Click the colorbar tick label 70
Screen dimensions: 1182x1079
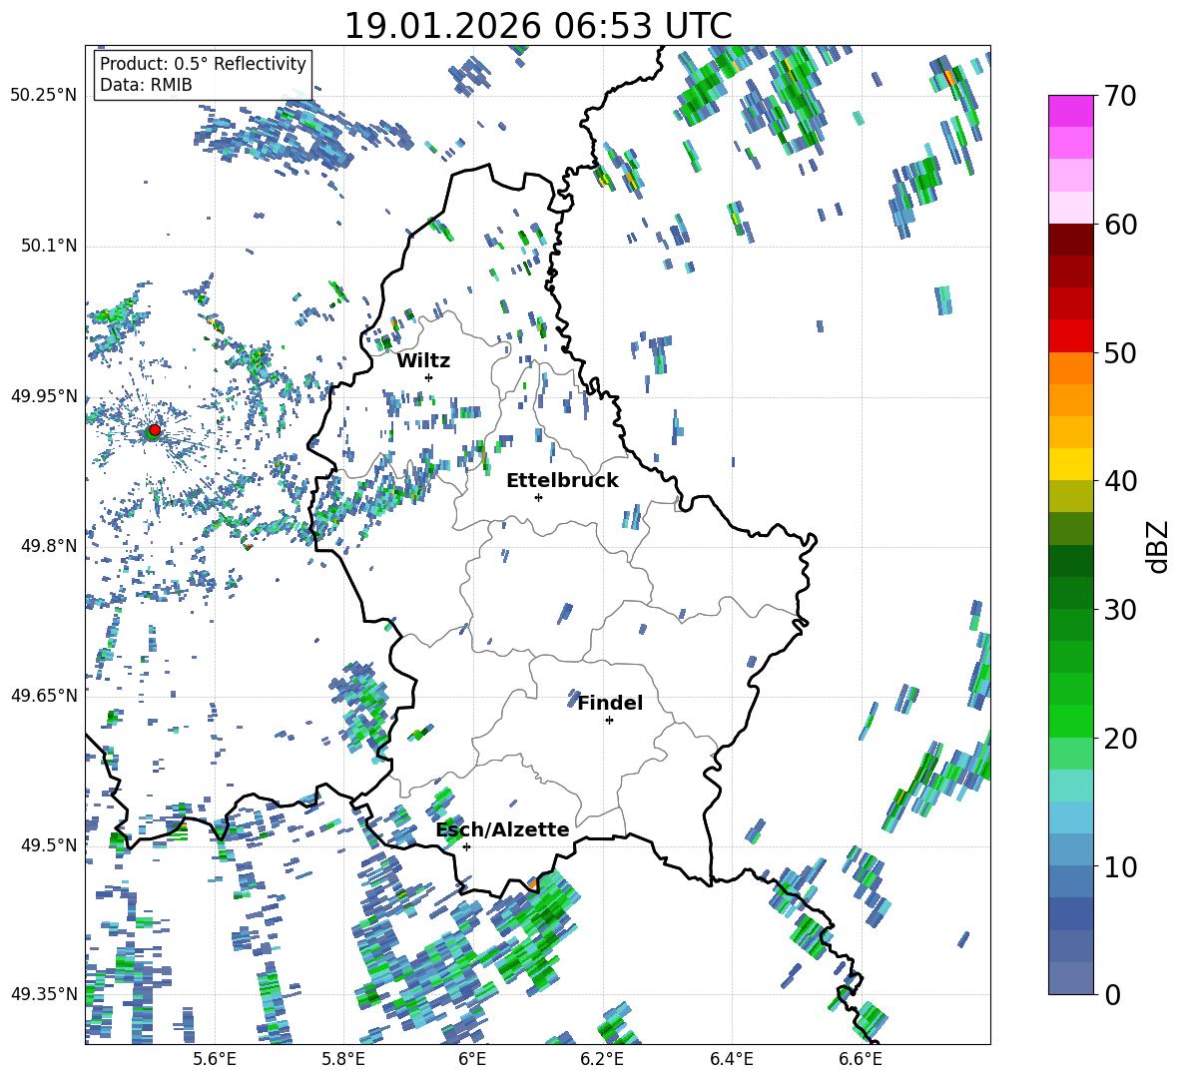tap(1120, 97)
